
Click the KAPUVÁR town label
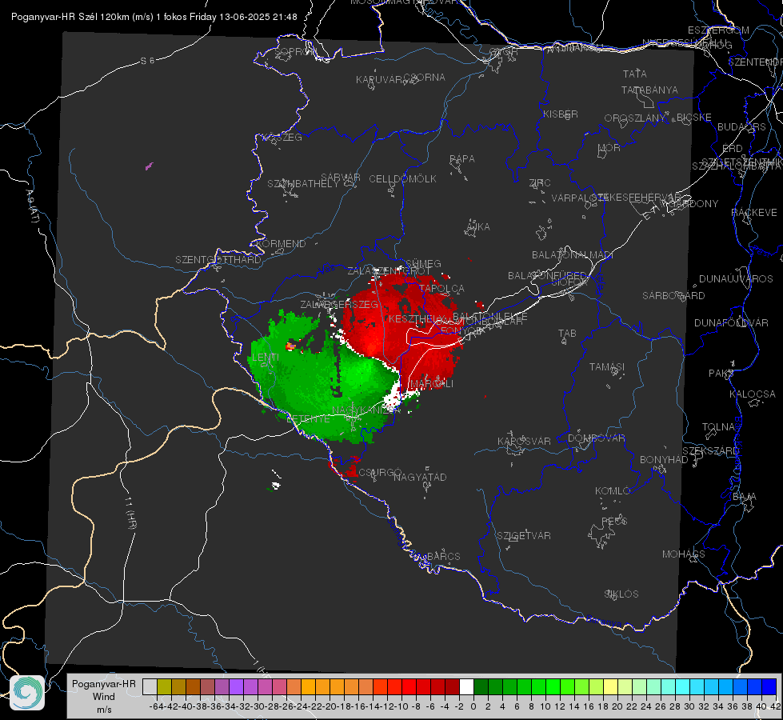pyautogui.click(x=379, y=80)
